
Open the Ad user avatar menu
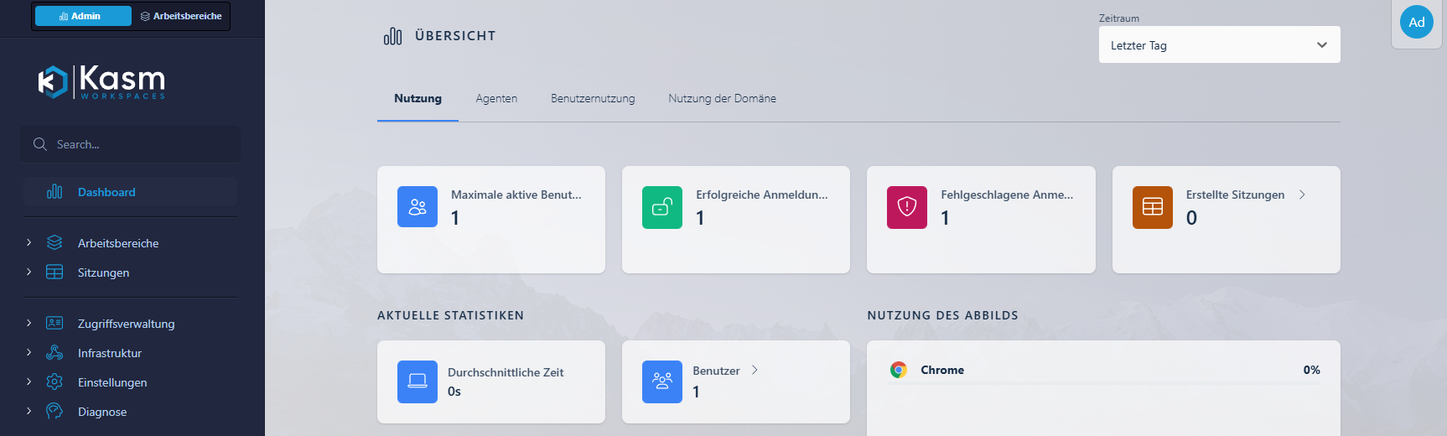pyautogui.click(x=1416, y=23)
